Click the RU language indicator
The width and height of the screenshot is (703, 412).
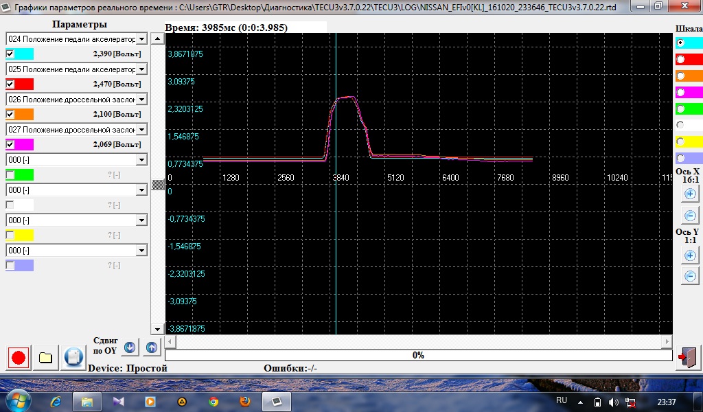[x=562, y=400]
